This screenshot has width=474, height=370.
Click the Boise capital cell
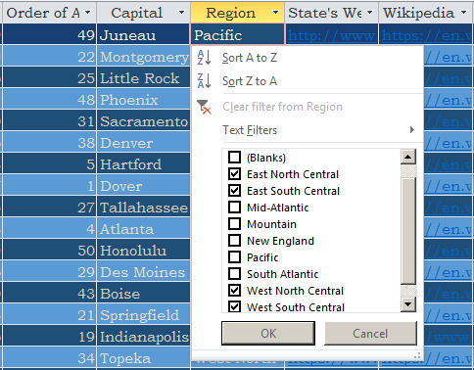click(x=143, y=293)
